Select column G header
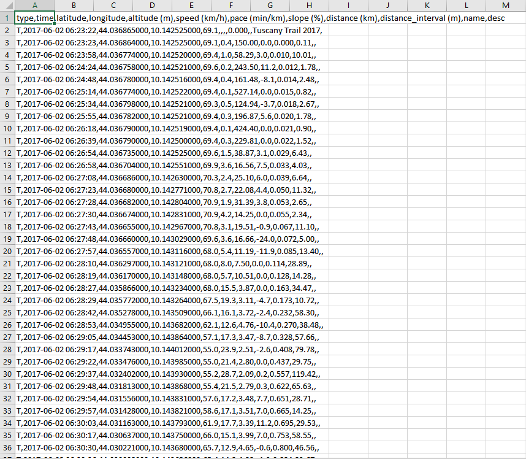526x459 pixels. pos(270,6)
